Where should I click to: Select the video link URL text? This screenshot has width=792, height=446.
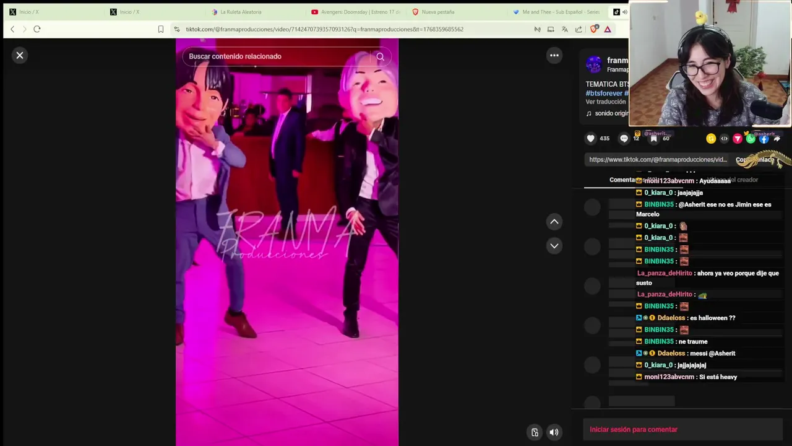click(658, 160)
